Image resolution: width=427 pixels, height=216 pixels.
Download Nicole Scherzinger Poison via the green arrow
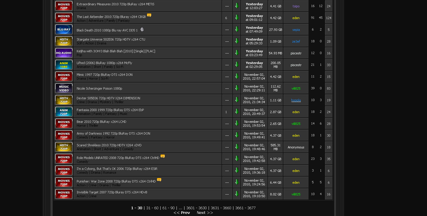[x=237, y=88]
